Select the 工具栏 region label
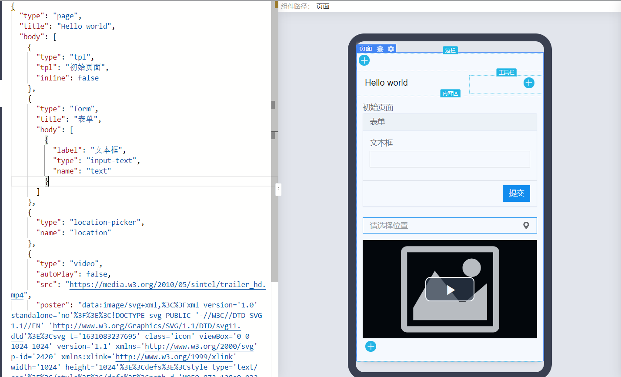Viewport: 621px width, 377px height. point(506,73)
